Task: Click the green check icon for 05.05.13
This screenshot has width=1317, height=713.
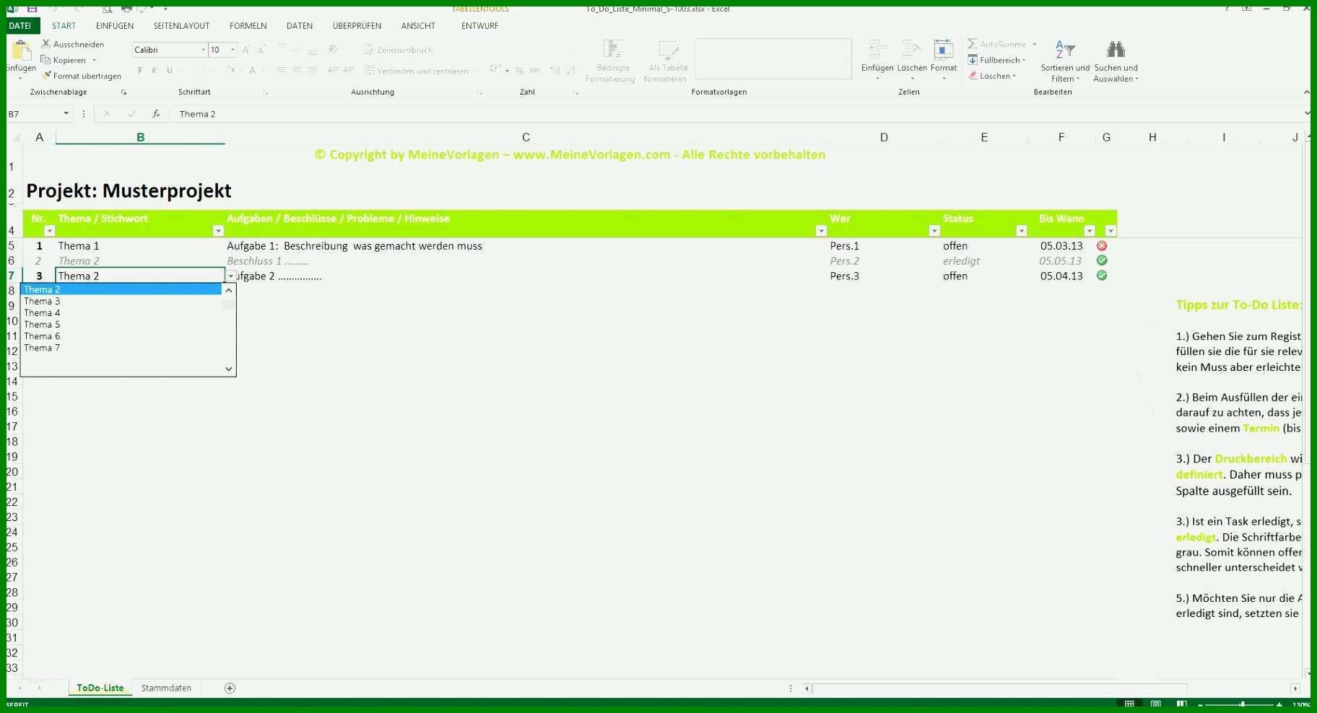Action: point(1102,261)
